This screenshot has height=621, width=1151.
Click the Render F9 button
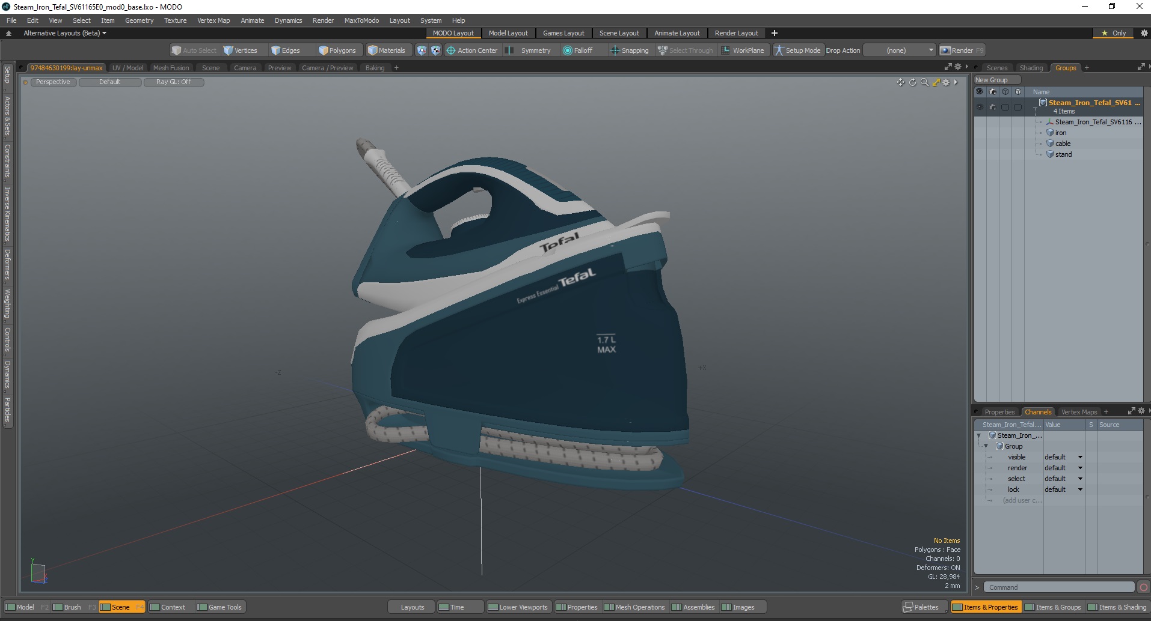point(962,50)
